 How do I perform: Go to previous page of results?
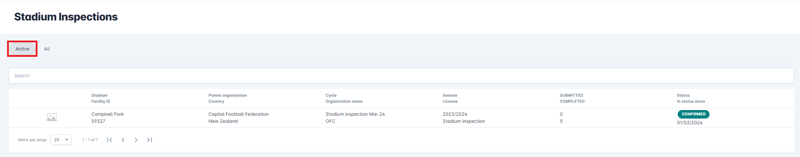coord(123,140)
